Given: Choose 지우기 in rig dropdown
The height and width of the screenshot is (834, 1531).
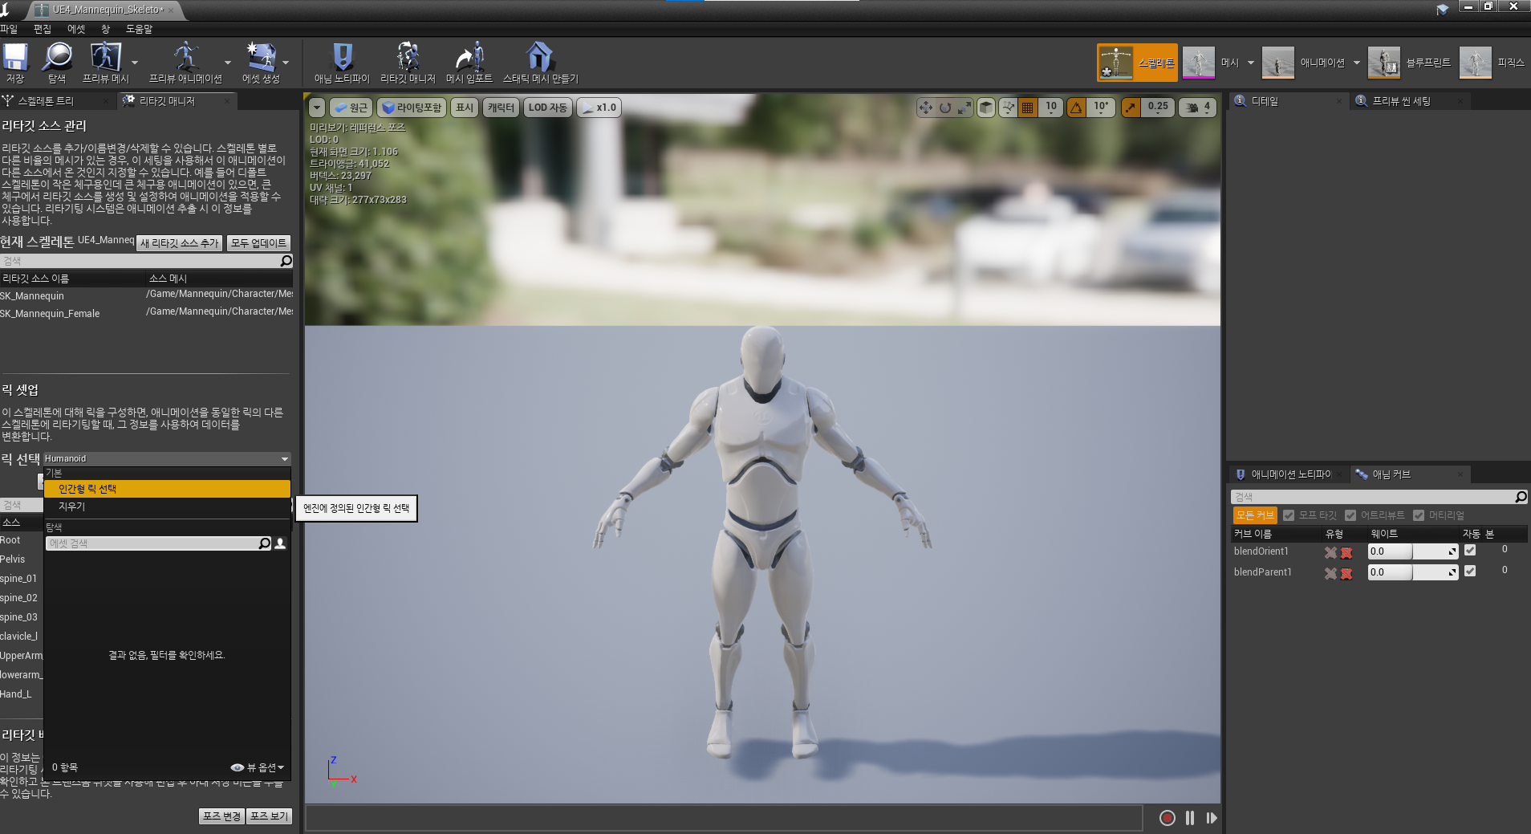Looking at the screenshot, I should click(167, 507).
